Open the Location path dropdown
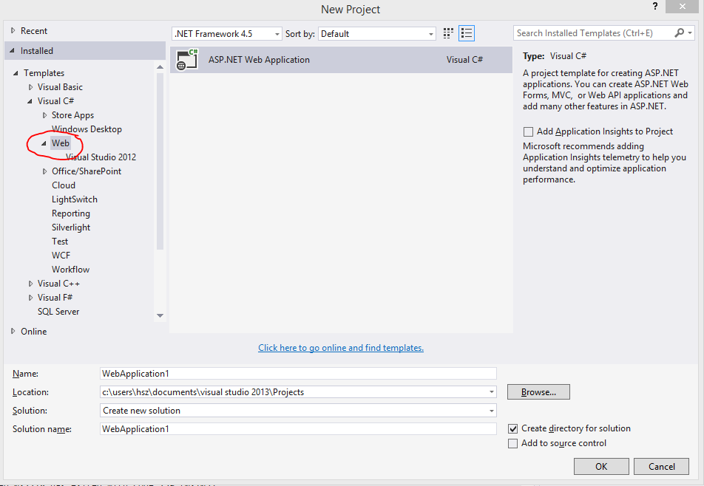The height and width of the screenshot is (486, 704). 492,392
